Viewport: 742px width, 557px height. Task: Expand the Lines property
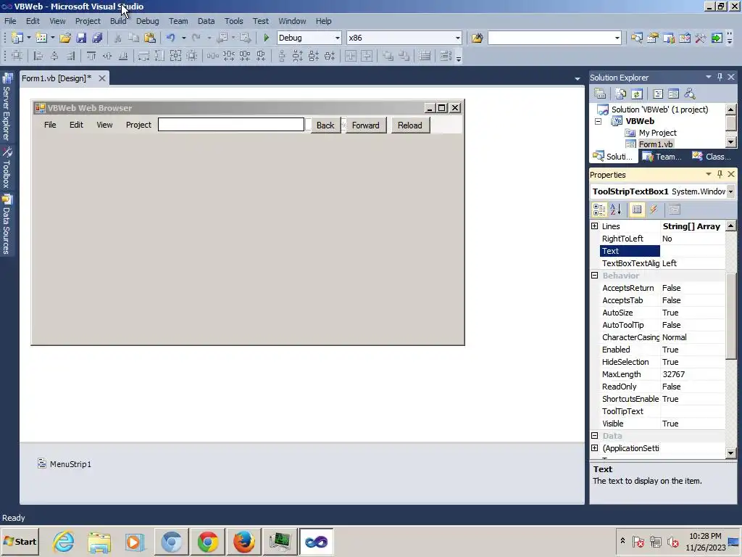pyautogui.click(x=595, y=226)
